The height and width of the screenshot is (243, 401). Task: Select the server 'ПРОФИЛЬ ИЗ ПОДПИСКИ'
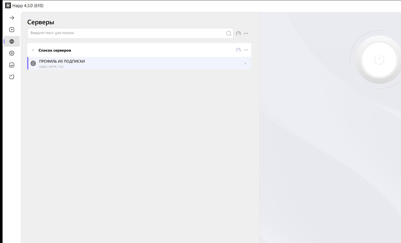[x=139, y=63]
